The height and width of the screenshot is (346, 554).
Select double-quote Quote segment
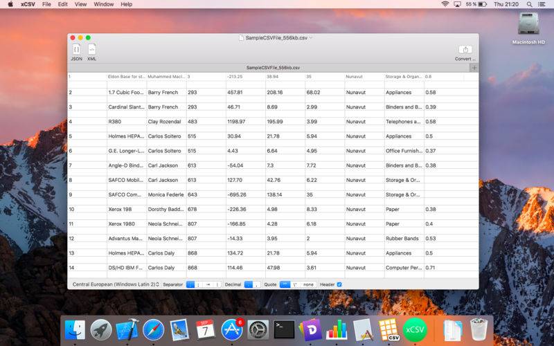pos(285,284)
